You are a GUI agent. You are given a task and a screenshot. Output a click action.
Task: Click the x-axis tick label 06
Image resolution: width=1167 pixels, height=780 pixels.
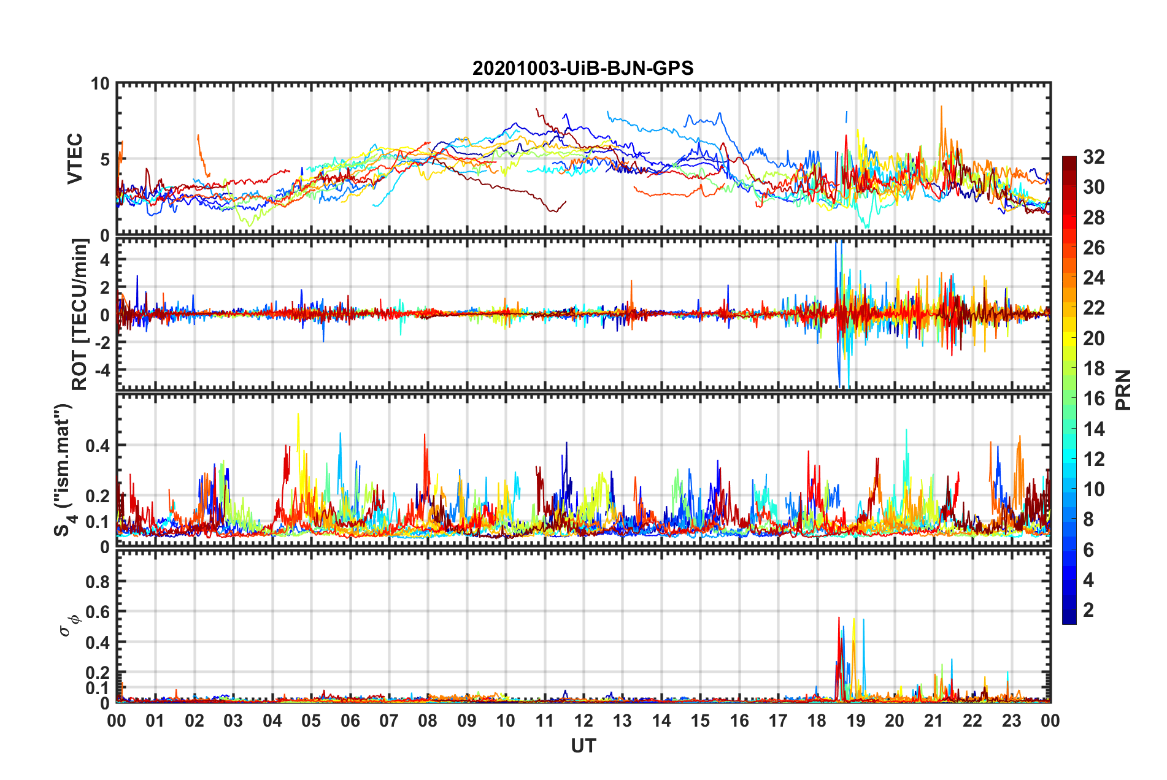click(350, 721)
